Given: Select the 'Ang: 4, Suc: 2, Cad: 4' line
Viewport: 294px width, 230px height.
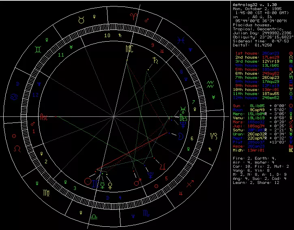Looking at the screenshot, I should coord(260,178).
